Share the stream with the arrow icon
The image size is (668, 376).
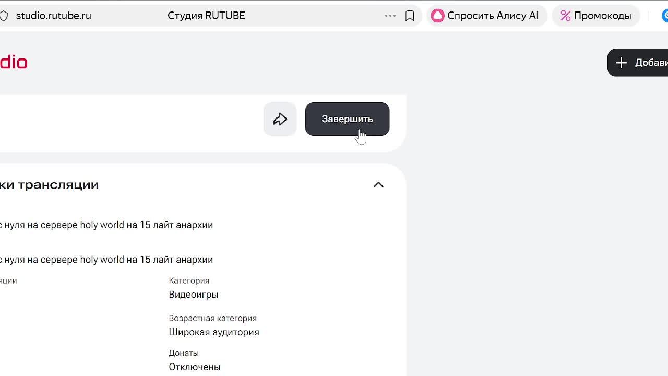pyautogui.click(x=280, y=119)
